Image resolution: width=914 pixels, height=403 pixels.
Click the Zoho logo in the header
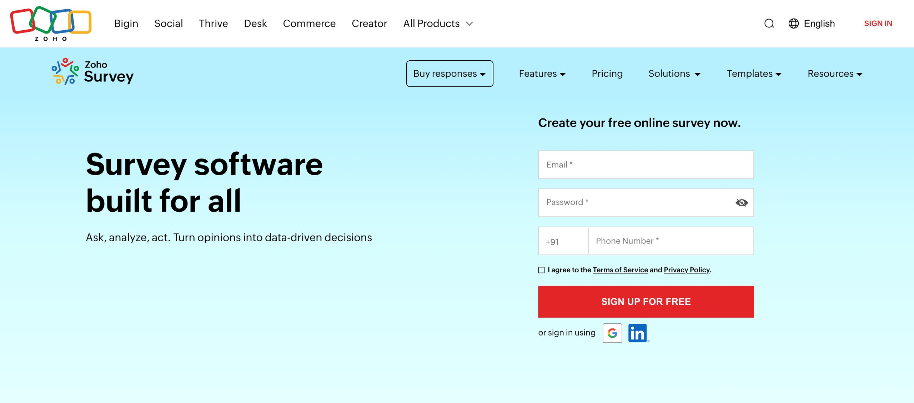pos(51,24)
